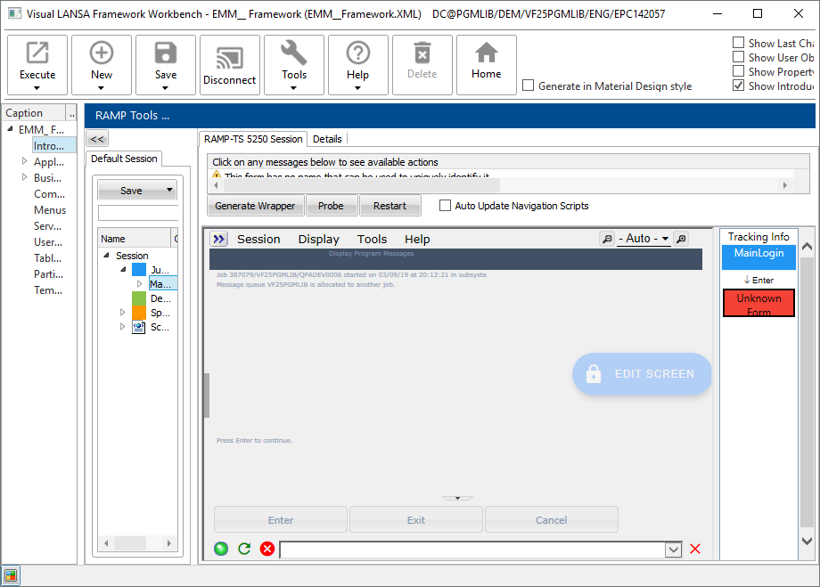Open Help menu in 5250 emulator
Screen dimensions: 820x587
pos(417,239)
